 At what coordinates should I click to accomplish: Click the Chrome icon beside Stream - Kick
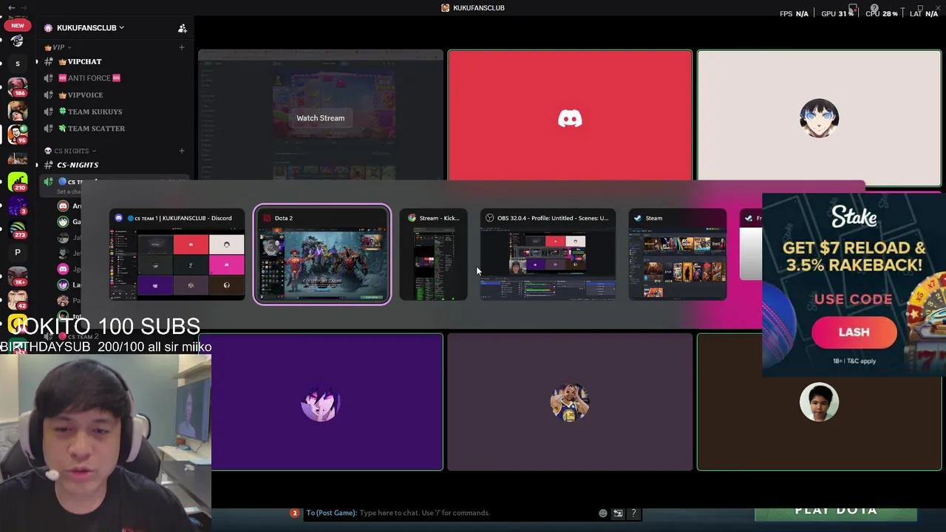click(x=412, y=218)
